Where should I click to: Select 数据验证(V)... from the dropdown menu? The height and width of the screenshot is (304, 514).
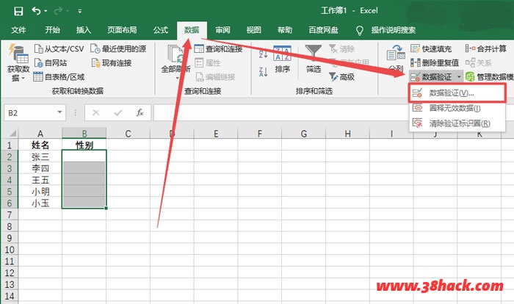pyautogui.click(x=451, y=93)
